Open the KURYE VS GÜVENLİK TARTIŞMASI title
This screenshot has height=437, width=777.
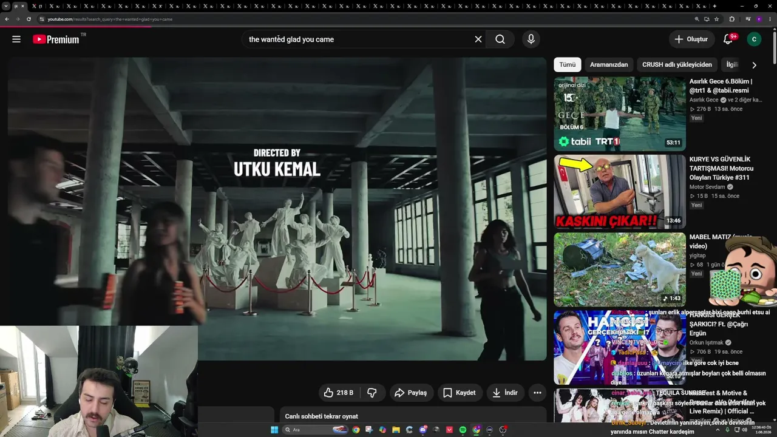pyautogui.click(x=721, y=168)
